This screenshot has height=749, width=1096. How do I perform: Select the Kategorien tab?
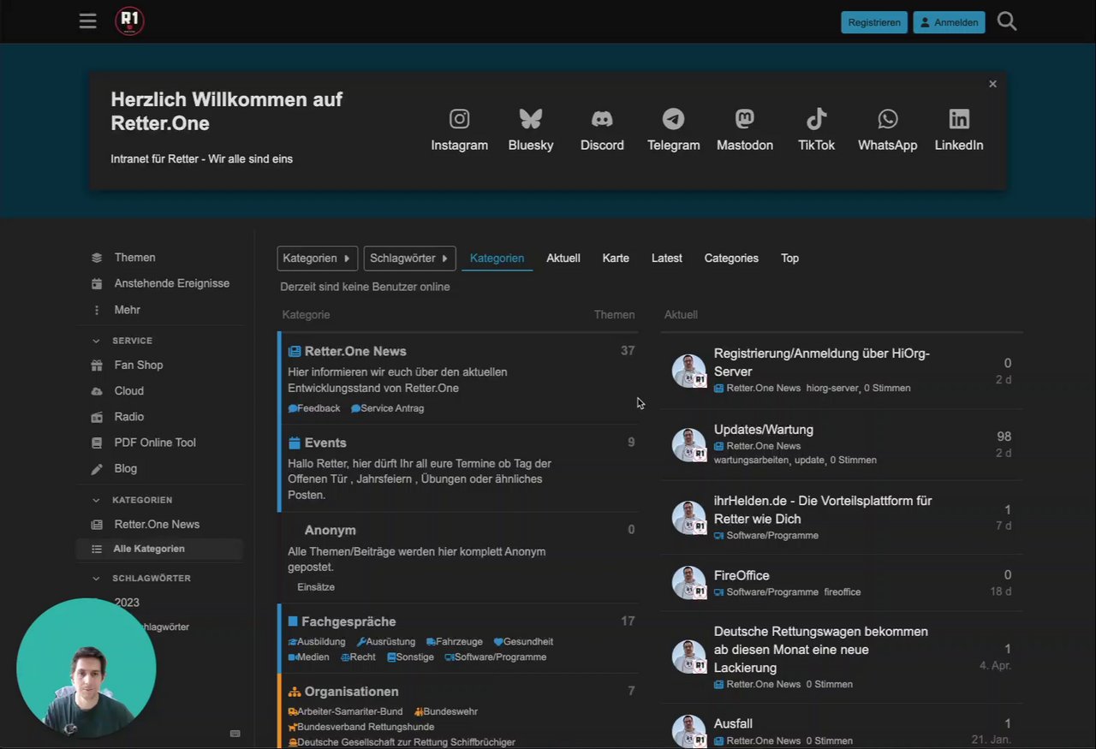coord(497,259)
